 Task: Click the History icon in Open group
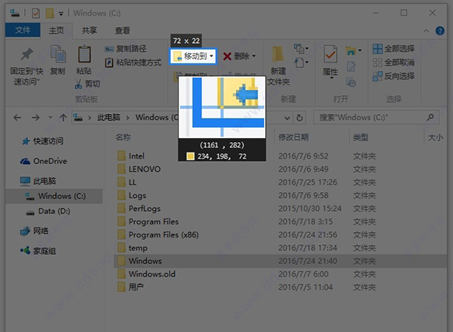pos(351,82)
